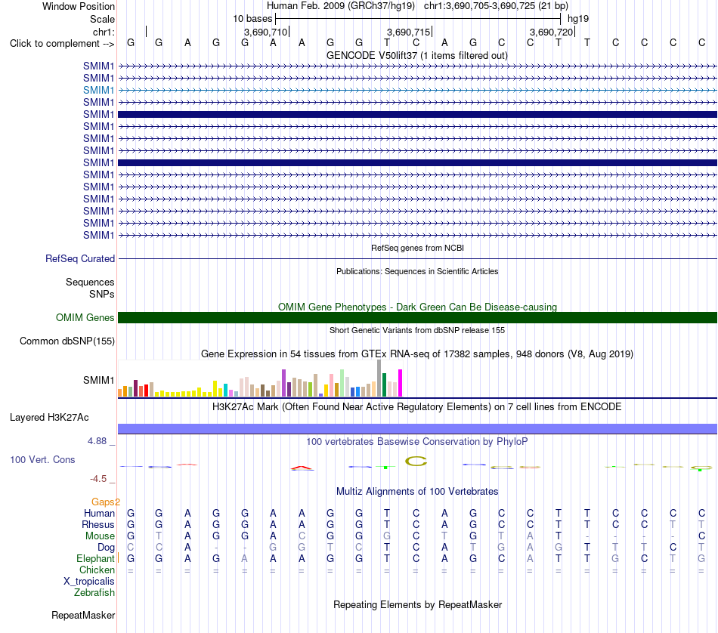The image size is (718, 633).
Task: Click the 'OMIM Genes' track label
Action: [85, 318]
